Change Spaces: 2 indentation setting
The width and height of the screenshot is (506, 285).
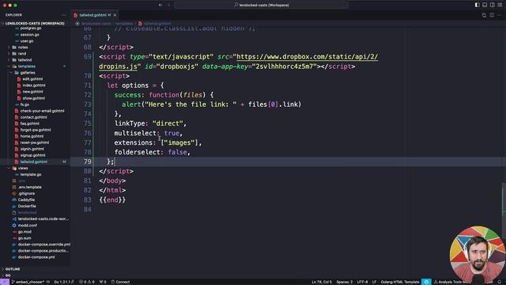tap(345, 282)
